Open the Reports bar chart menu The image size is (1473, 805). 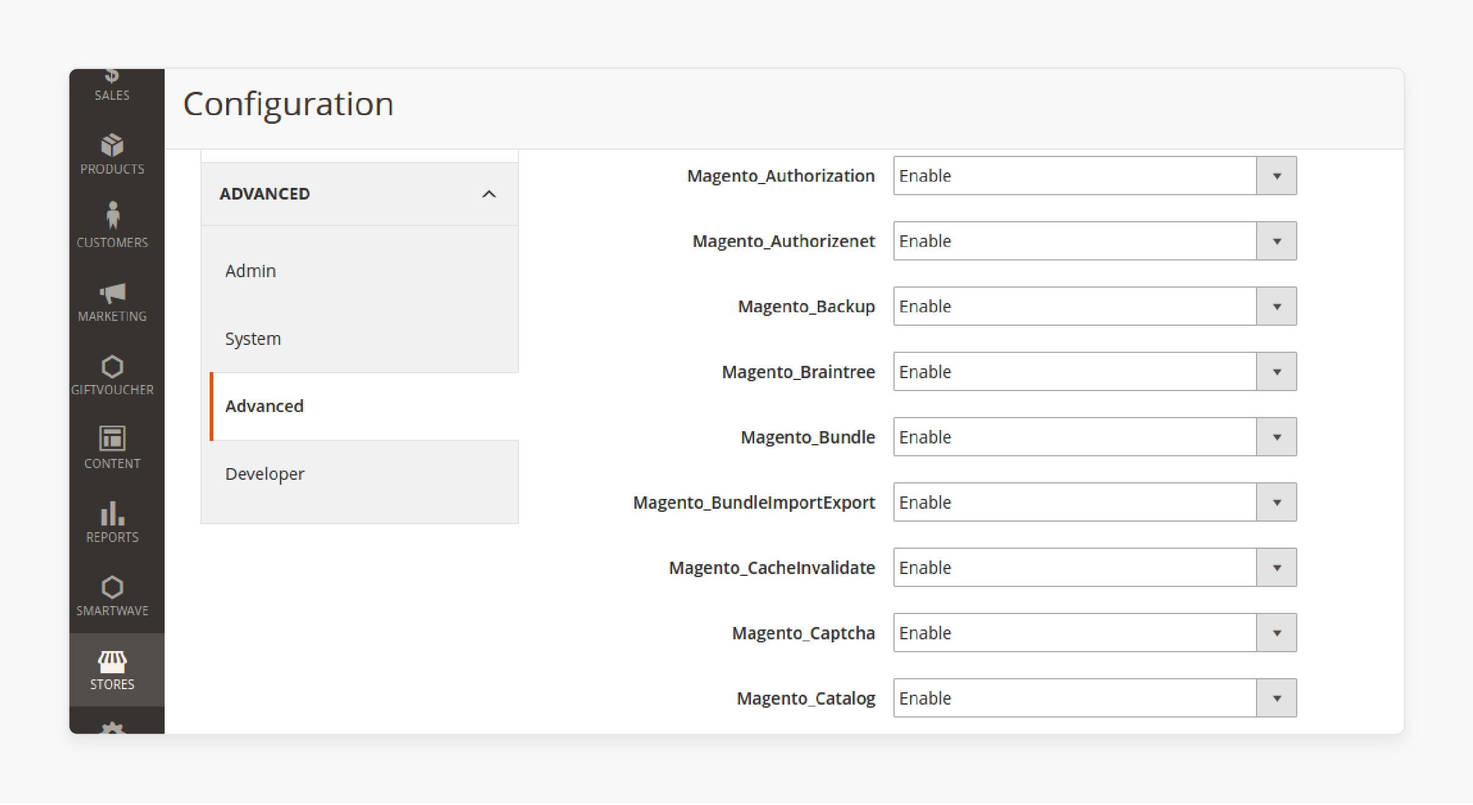pos(112,523)
